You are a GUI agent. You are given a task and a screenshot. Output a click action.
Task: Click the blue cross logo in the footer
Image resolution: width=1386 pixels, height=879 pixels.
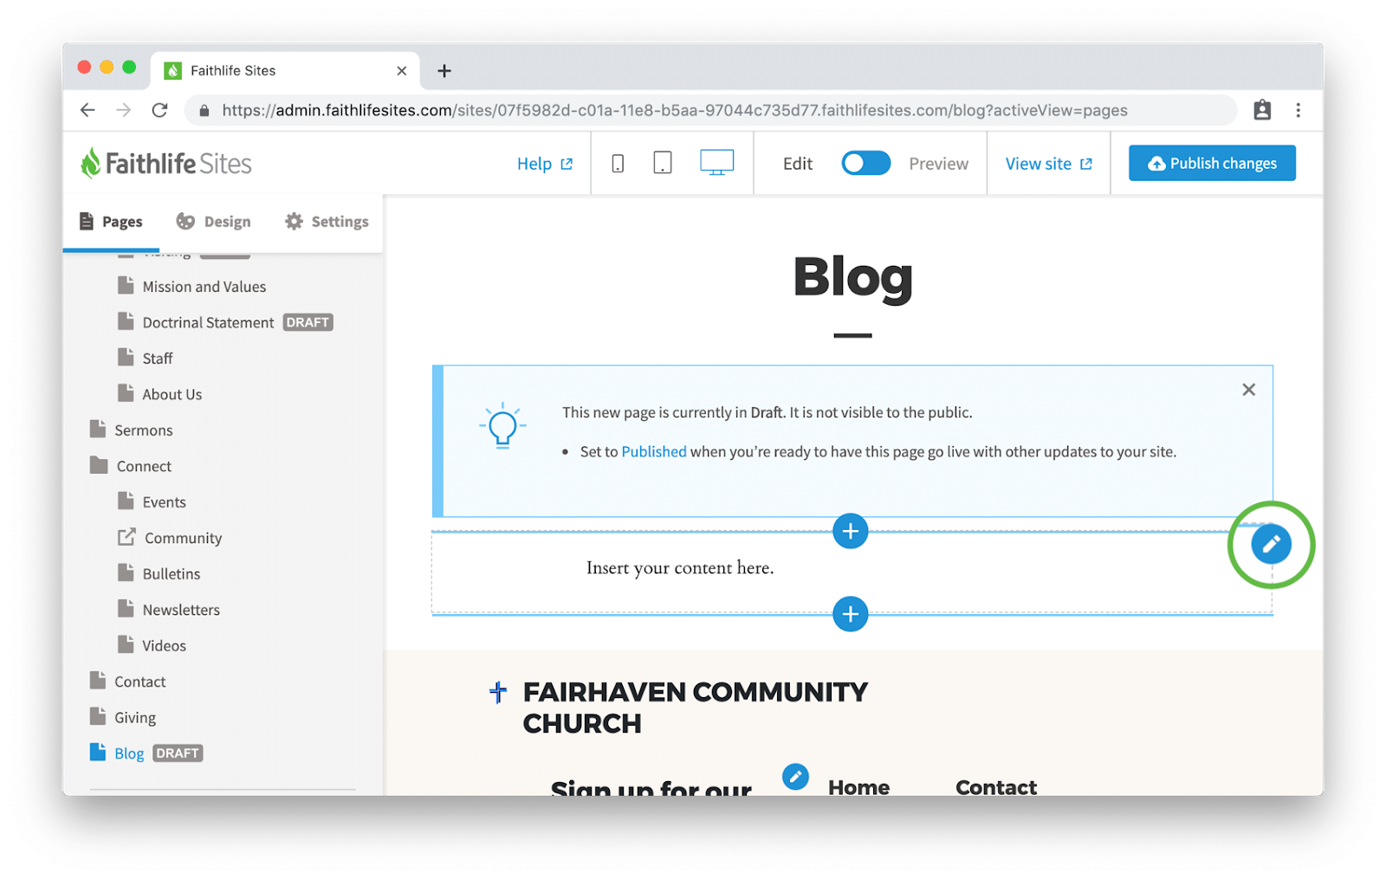point(498,692)
